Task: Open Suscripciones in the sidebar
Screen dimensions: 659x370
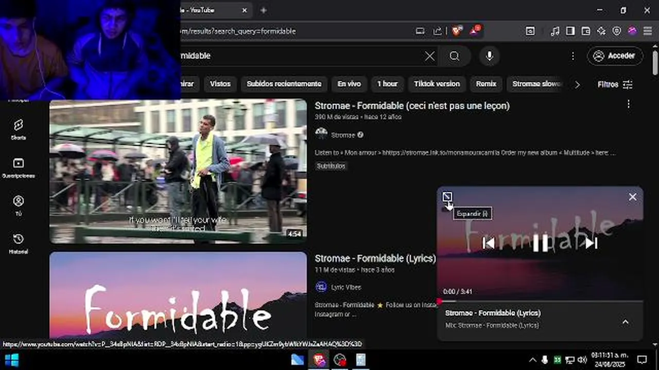Action: point(19,168)
